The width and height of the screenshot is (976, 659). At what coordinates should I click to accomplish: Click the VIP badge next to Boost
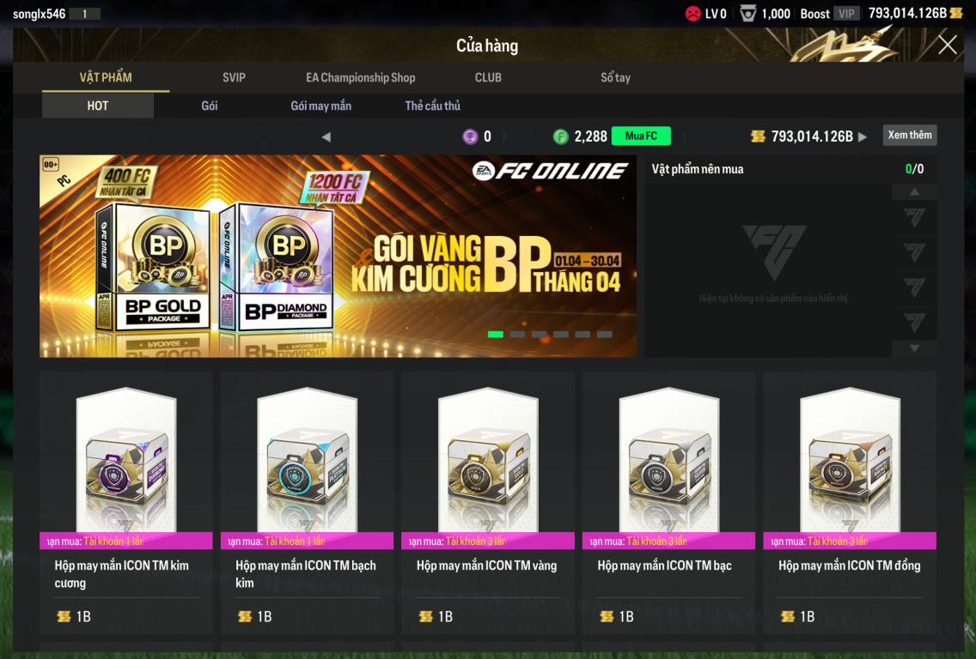pos(846,13)
